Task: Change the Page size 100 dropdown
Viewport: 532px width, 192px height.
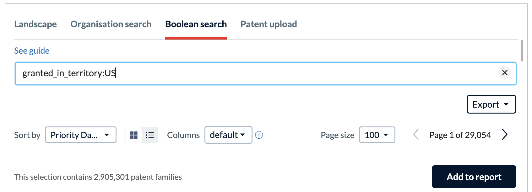Action: [x=377, y=135]
